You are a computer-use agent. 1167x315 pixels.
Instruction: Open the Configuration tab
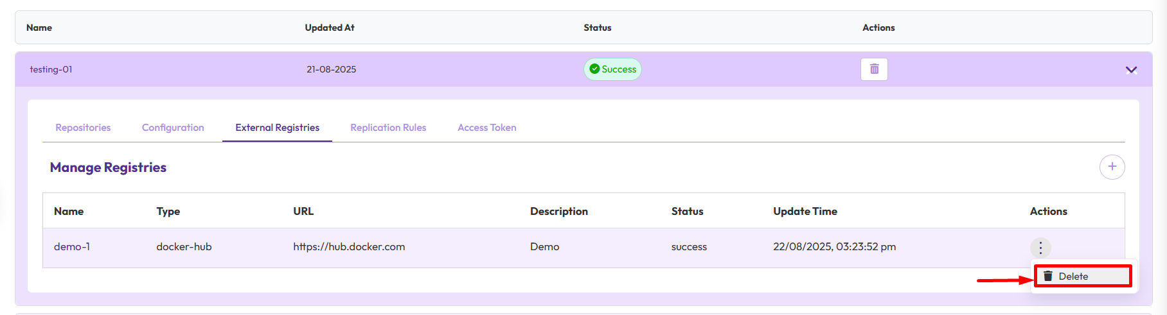tap(173, 128)
